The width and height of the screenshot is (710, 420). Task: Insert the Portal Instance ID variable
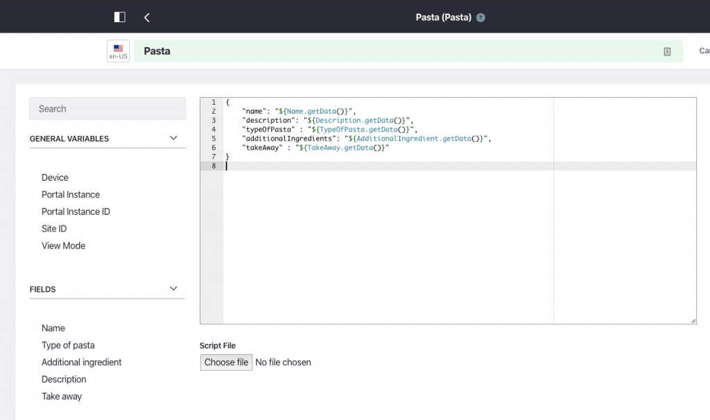[76, 211]
